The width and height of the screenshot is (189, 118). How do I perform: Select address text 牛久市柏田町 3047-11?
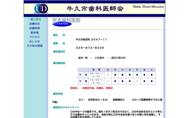tap(91, 40)
